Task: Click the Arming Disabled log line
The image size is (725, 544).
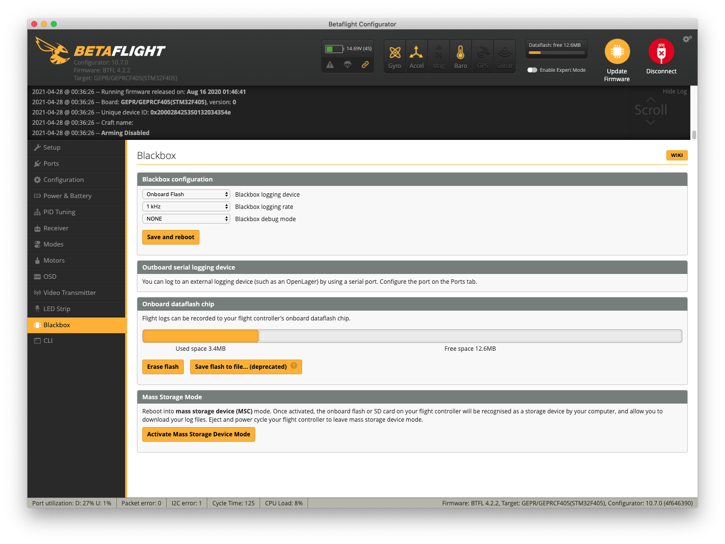Action: click(91, 133)
